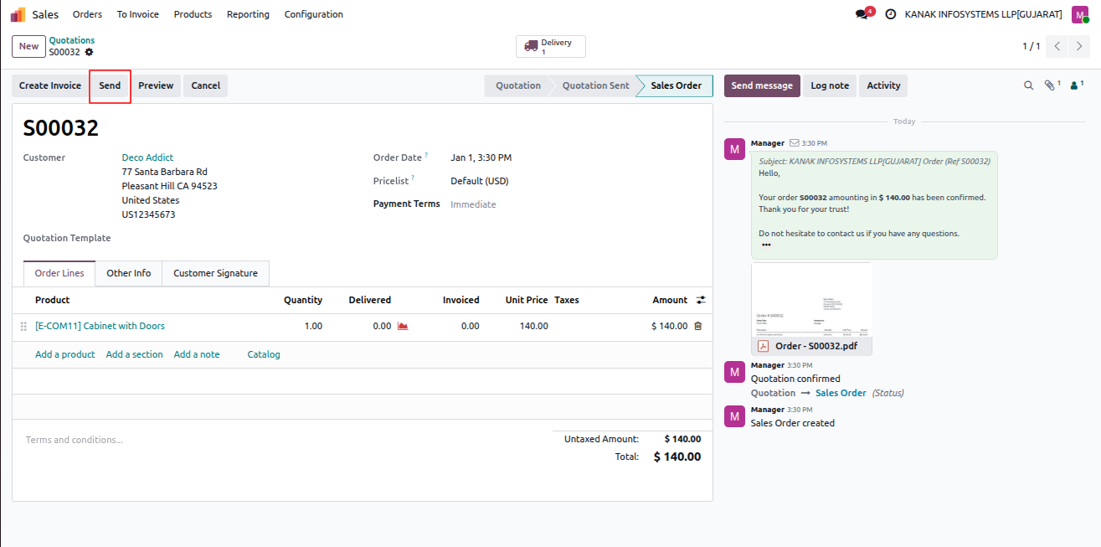This screenshot has height=547, width=1101.
Task: Sort by the Product column header
Action: [x=52, y=300]
